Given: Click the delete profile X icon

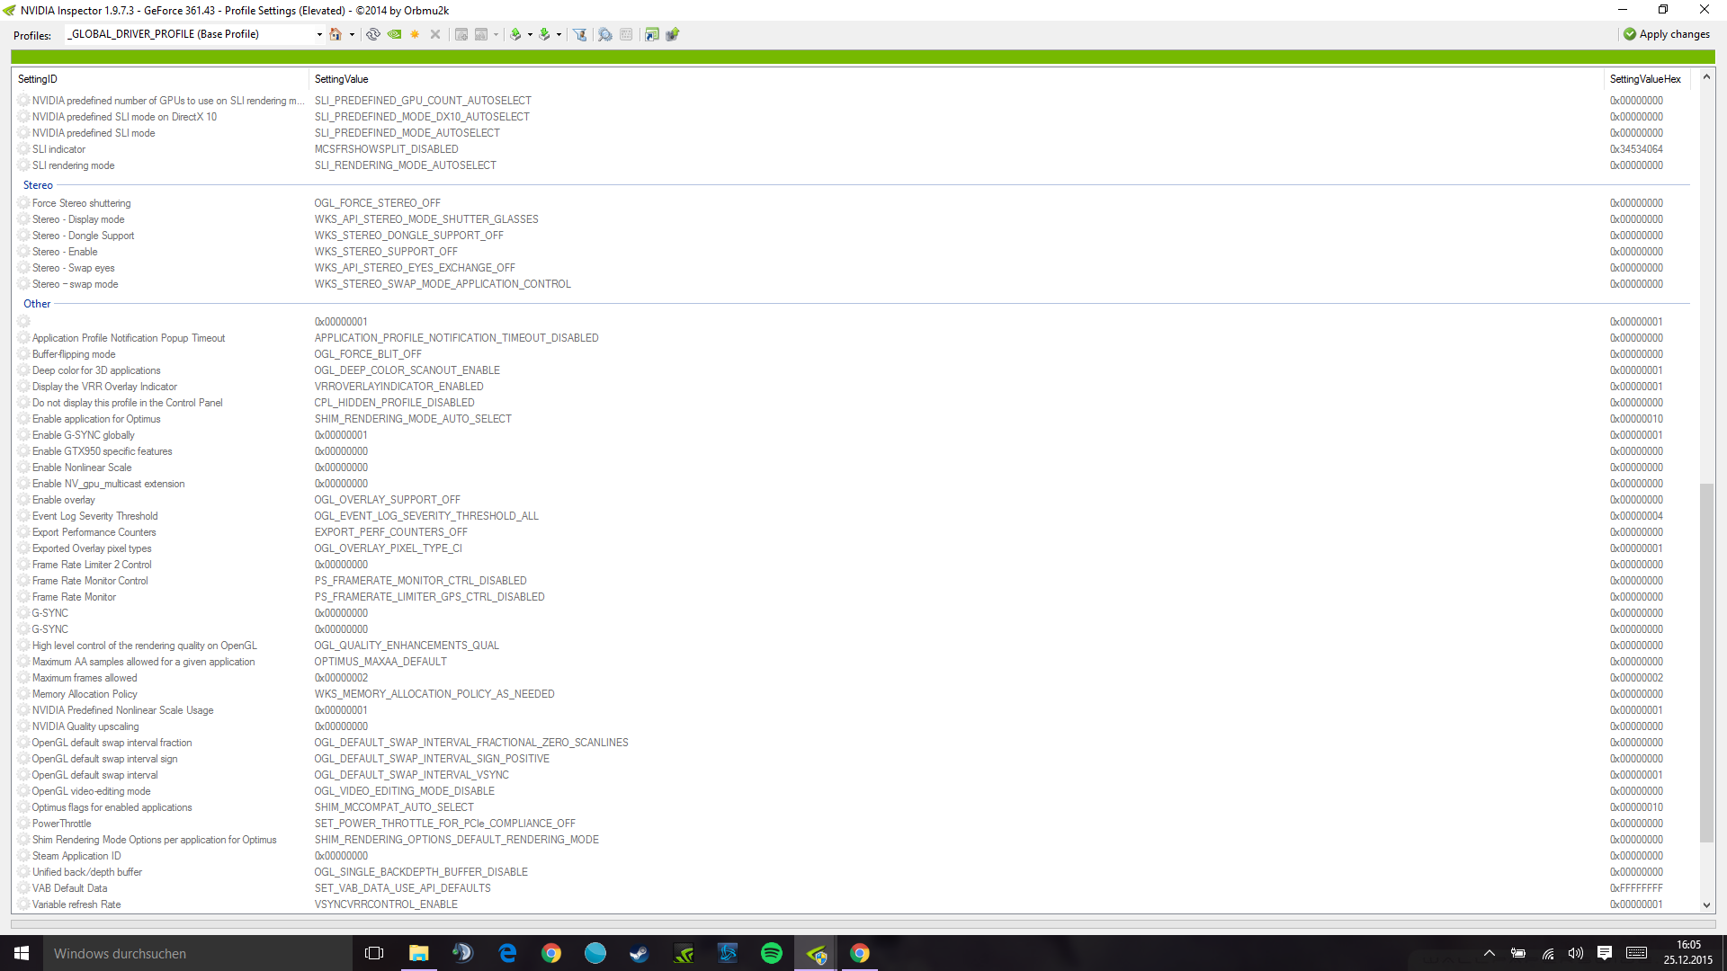Looking at the screenshot, I should (x=435, y=34).
